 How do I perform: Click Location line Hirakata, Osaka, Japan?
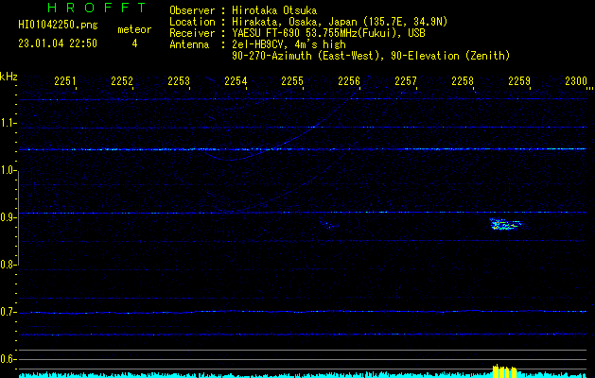[308, 22]
